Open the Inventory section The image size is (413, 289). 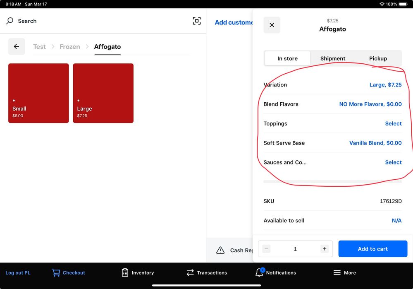pos(138,273)
